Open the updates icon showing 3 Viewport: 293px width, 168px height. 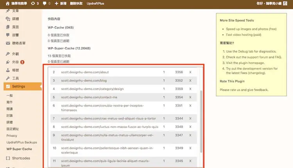(x=33, y=4)
